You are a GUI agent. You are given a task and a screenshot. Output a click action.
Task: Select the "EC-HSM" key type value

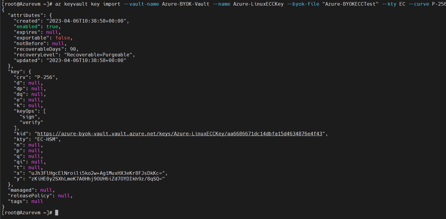46,139
